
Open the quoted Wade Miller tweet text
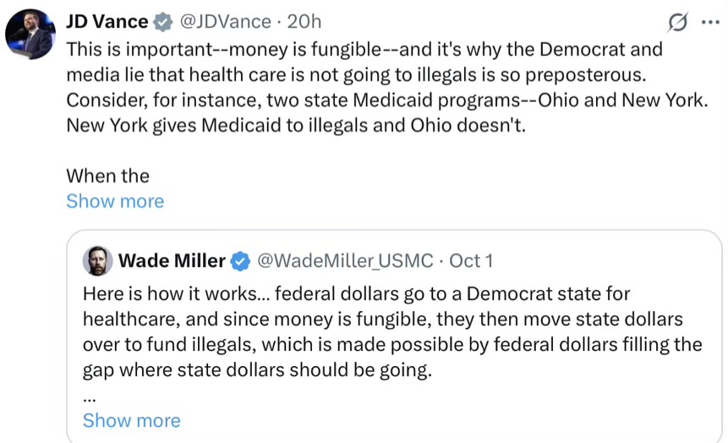389,331
